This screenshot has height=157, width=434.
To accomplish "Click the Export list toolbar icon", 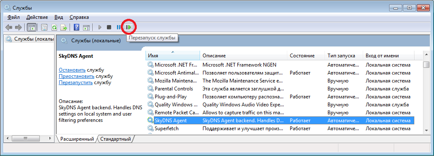I will 64,27.
